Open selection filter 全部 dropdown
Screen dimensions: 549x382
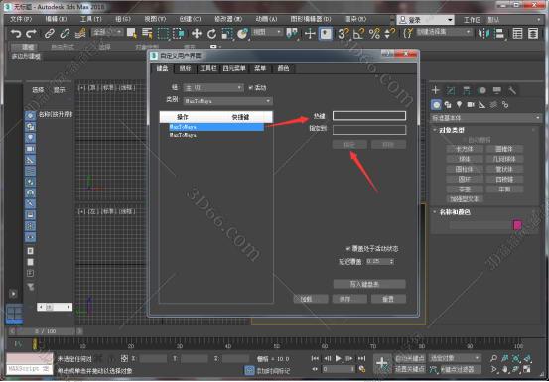click(108, 32)
